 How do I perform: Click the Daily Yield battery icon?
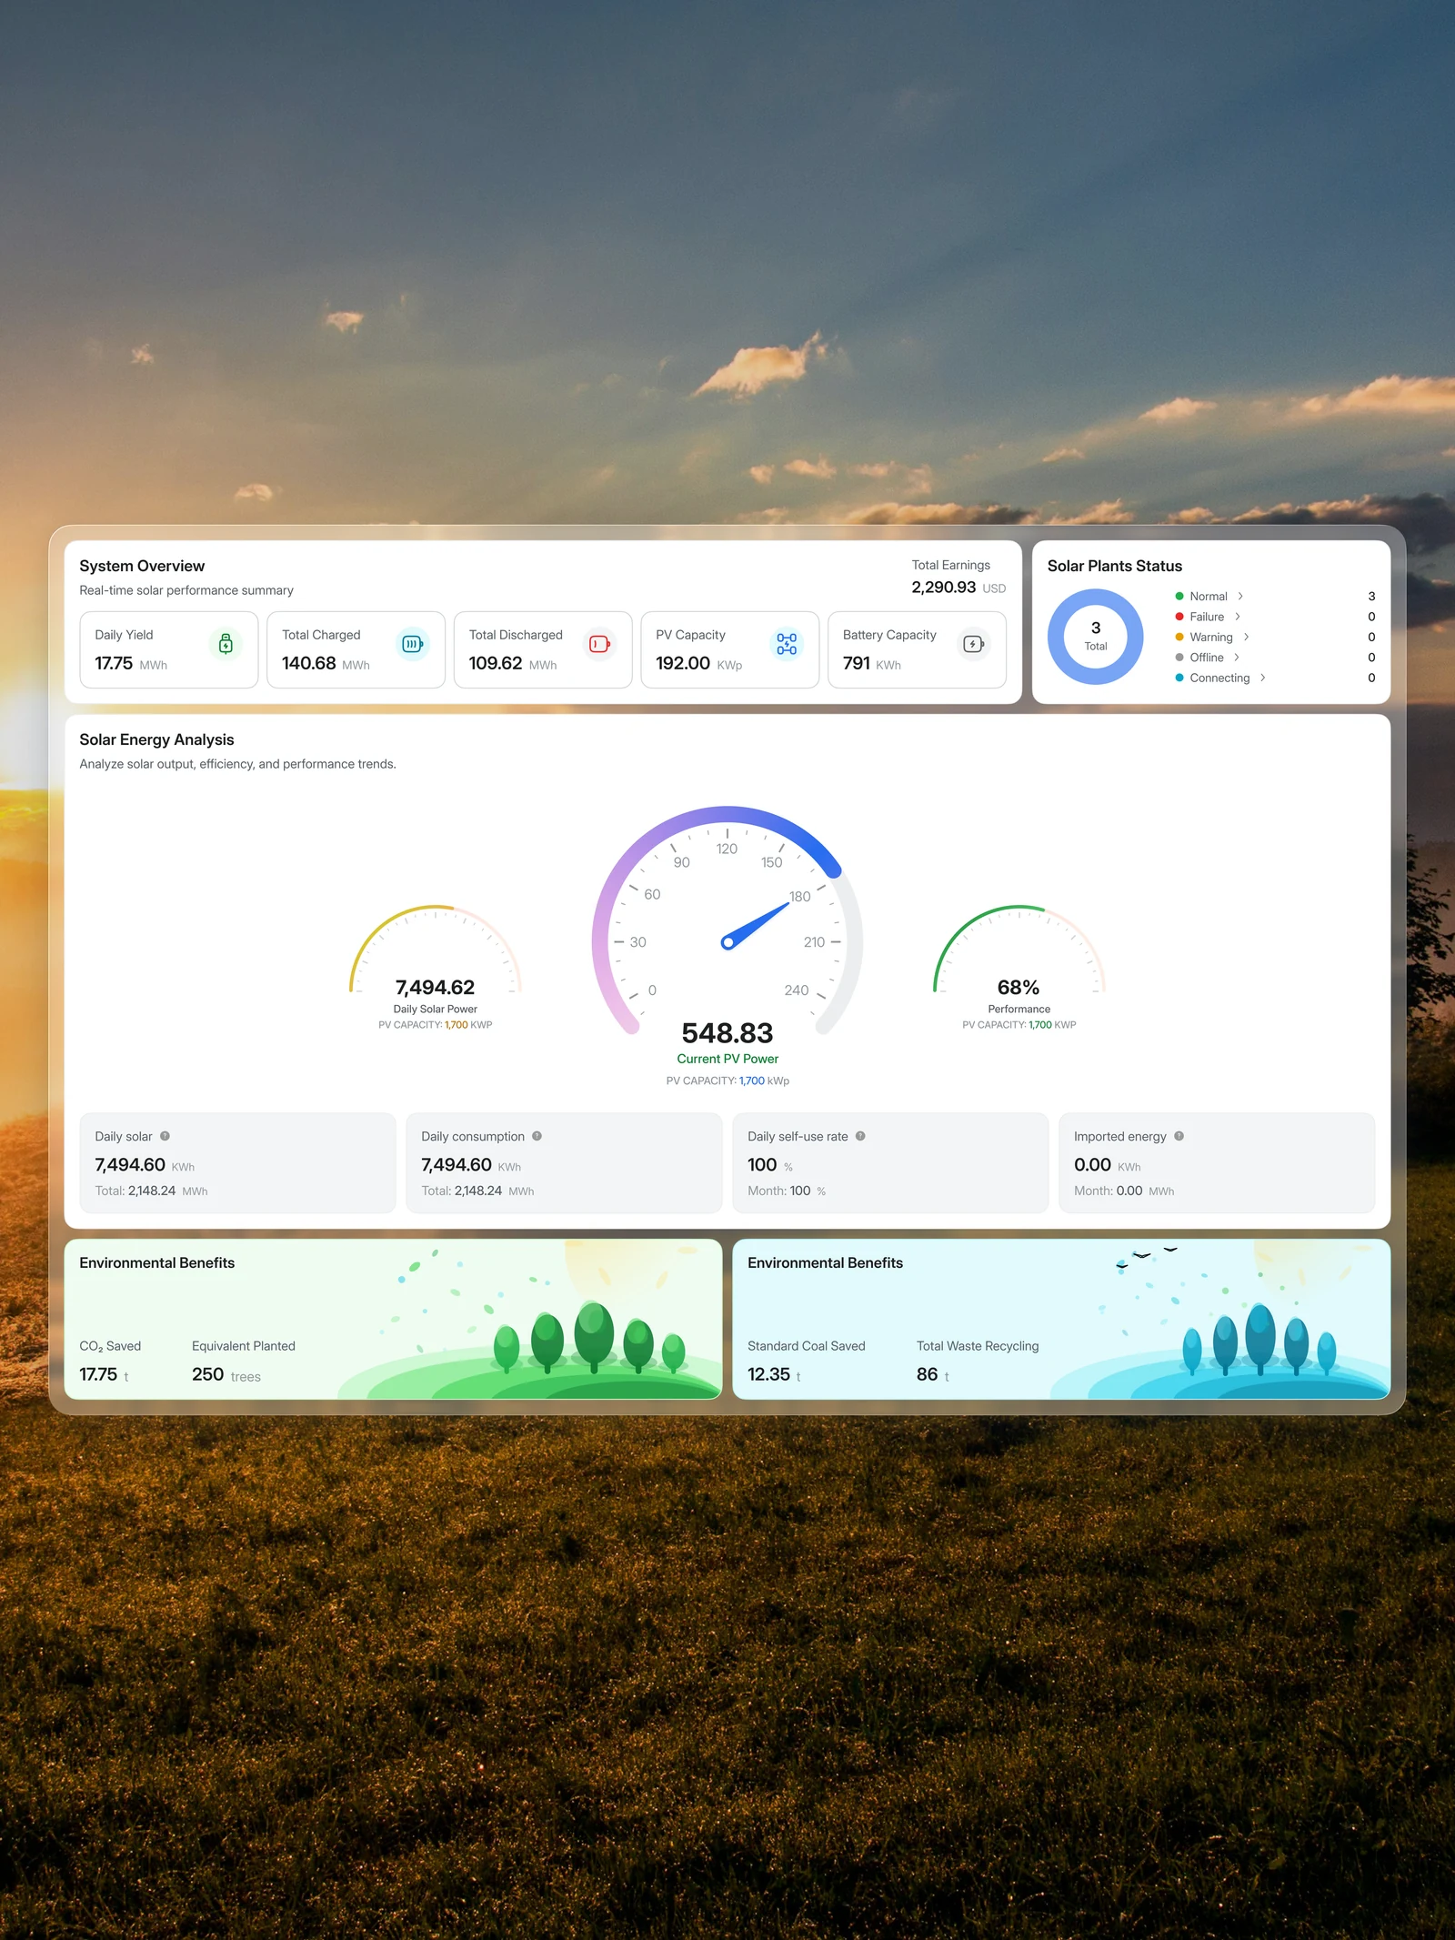(226, 644)
